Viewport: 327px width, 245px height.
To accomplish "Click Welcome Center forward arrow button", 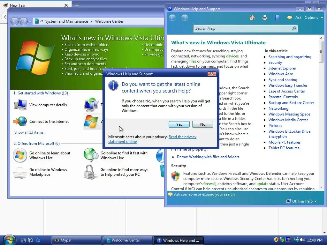I will pos(24,21).
